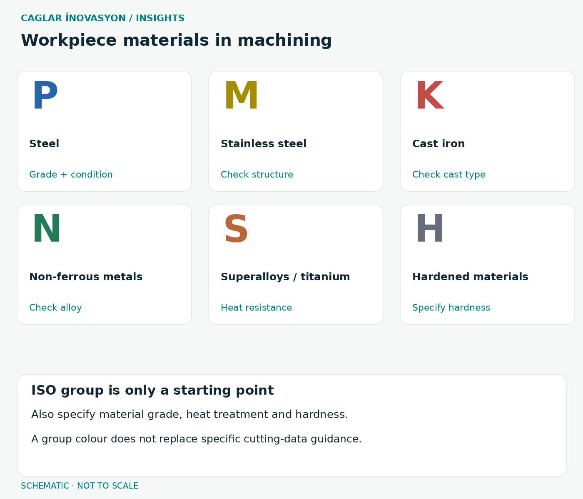Select the grey H group letter

click(x=430, y=229)
